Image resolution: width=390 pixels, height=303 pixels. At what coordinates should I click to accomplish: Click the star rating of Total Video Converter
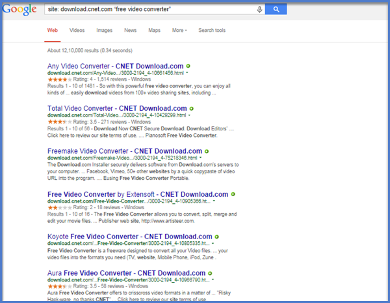click(x=60, y=122)
